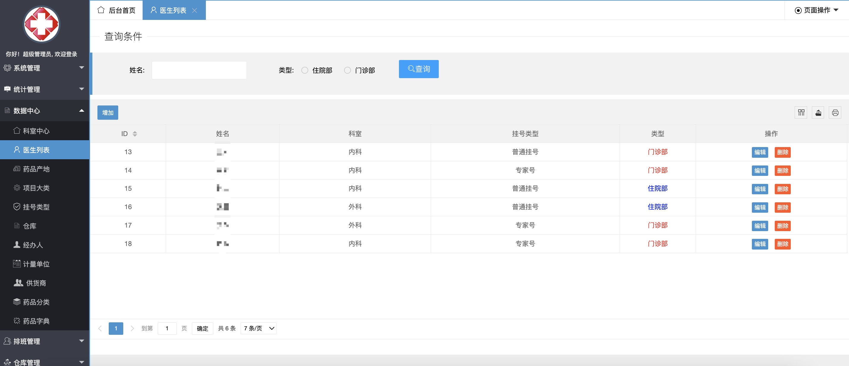Image resolution: width=849 pixels, height=366 pixels.
Task: Click the 增加 add button
Action: 108,113
